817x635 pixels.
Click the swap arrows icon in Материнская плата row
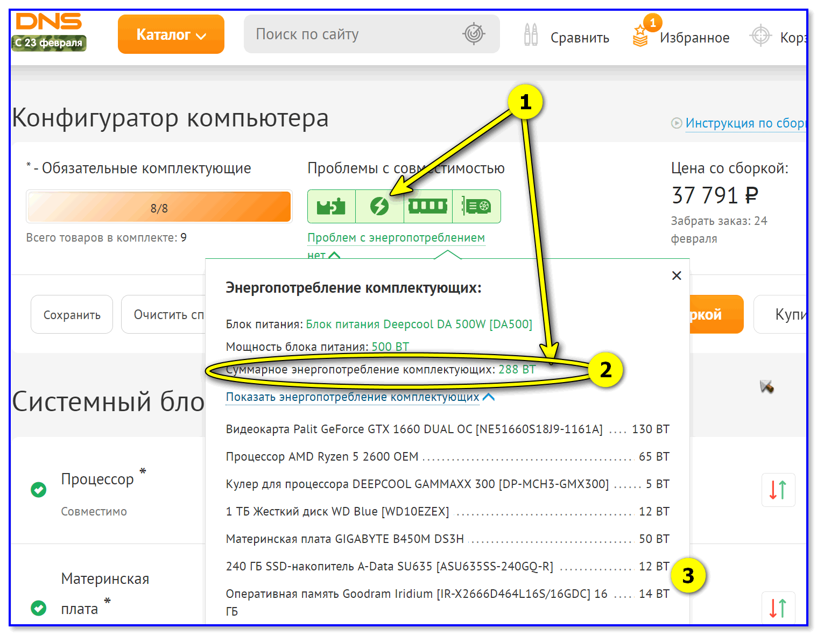click(778, 608)
